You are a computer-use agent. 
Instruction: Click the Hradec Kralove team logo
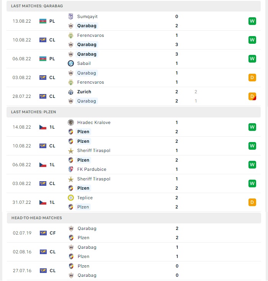click(71, 122)
